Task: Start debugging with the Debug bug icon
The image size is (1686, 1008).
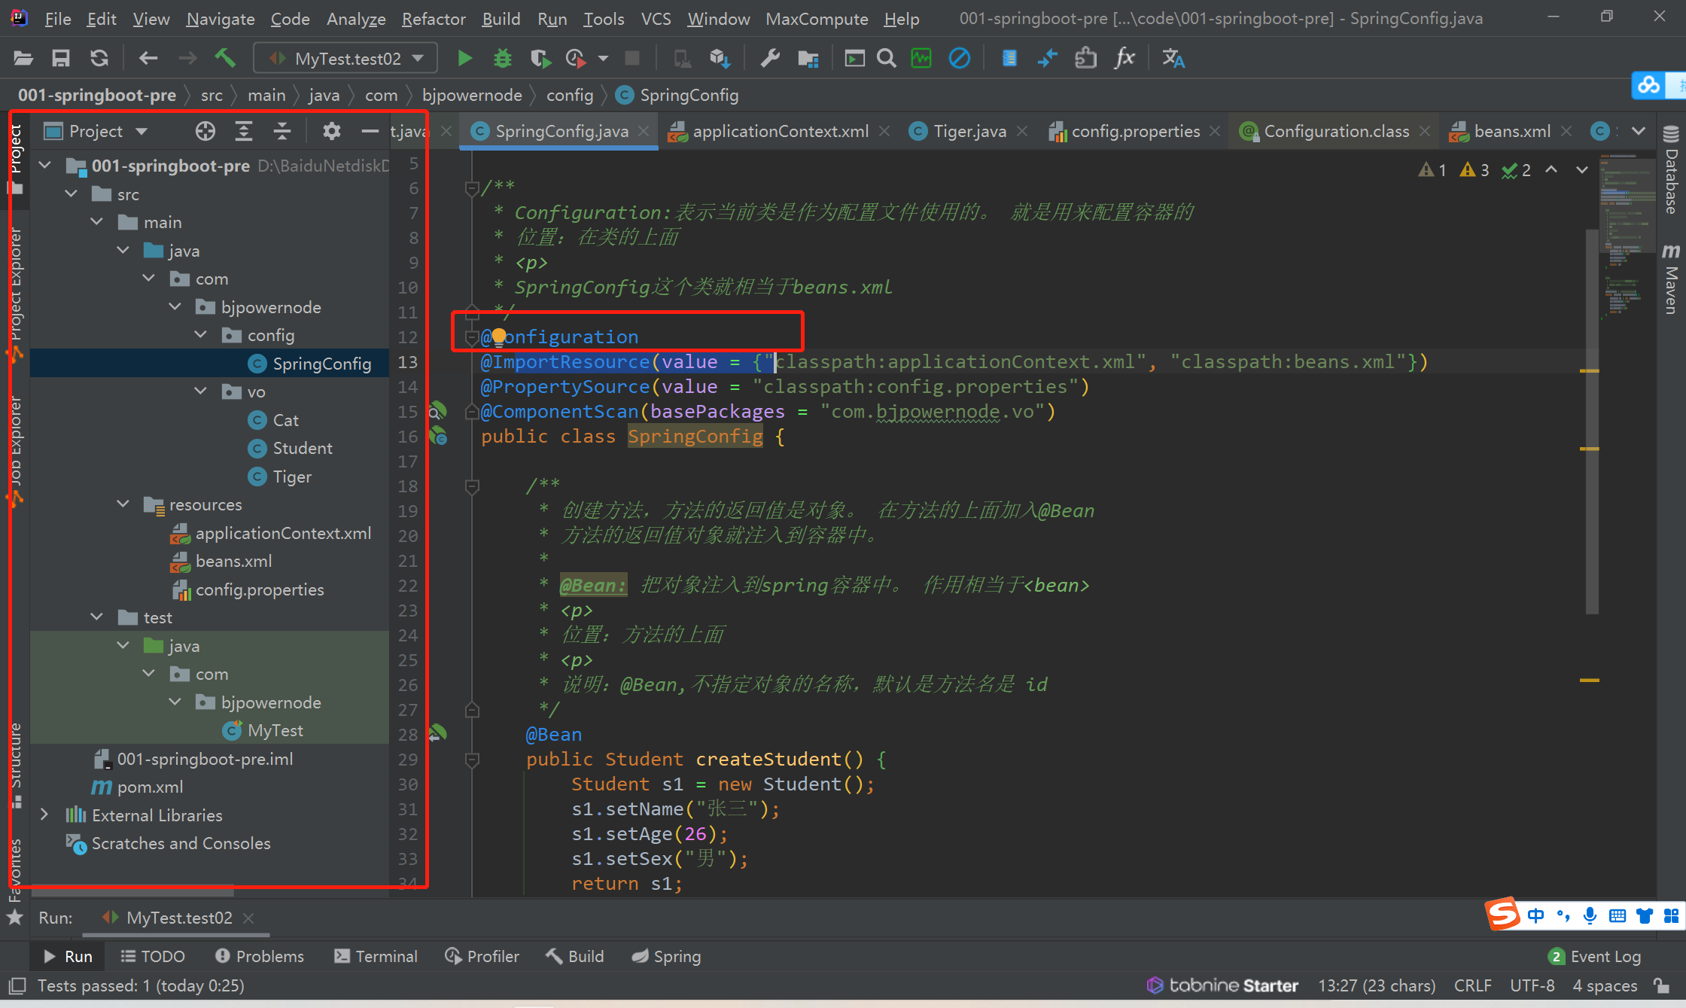Action: coord(502,58)
